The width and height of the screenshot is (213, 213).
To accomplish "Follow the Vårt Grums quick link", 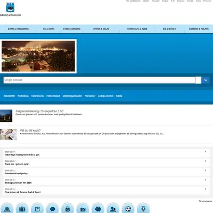I will click(x=37, y=96).
